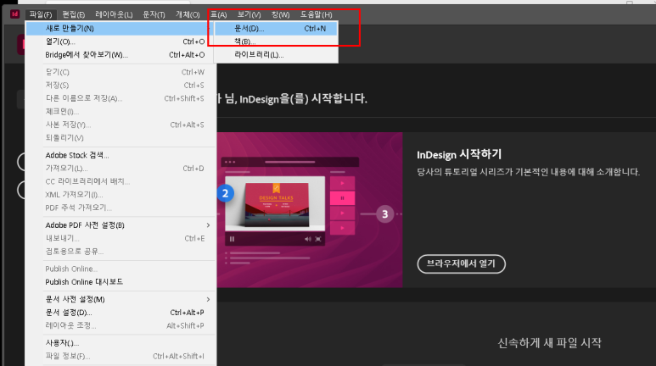Select 사용자()... menu entry
The height and width of the screenshot is (366, 656).
click(x=121, y=343)
